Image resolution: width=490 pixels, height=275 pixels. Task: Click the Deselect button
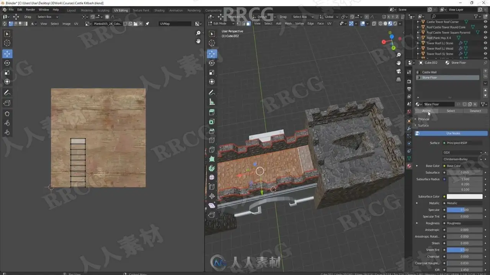coord(475,111)
